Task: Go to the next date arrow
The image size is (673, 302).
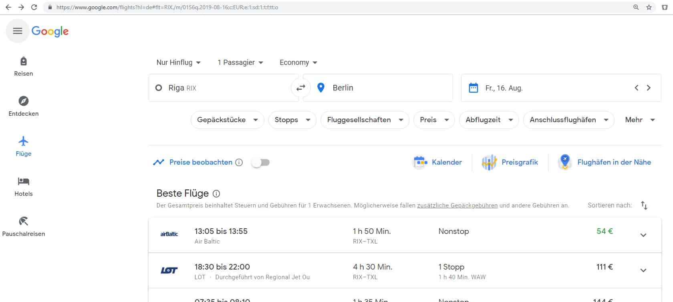Action: click(649, 88)
